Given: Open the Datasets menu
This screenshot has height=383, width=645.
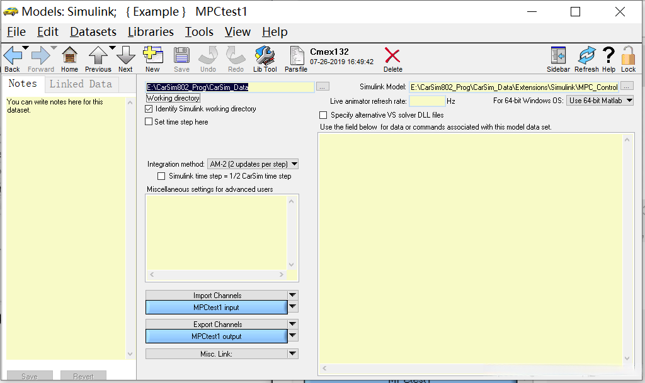Looking at the screenshot, I should pyautogui.click(x=93, y=31).
